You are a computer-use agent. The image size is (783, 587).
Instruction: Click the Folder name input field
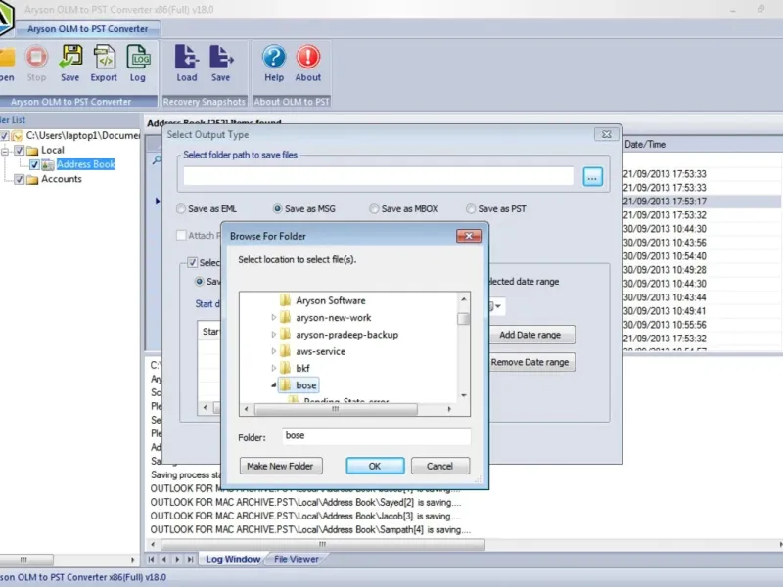coord(376,435)
